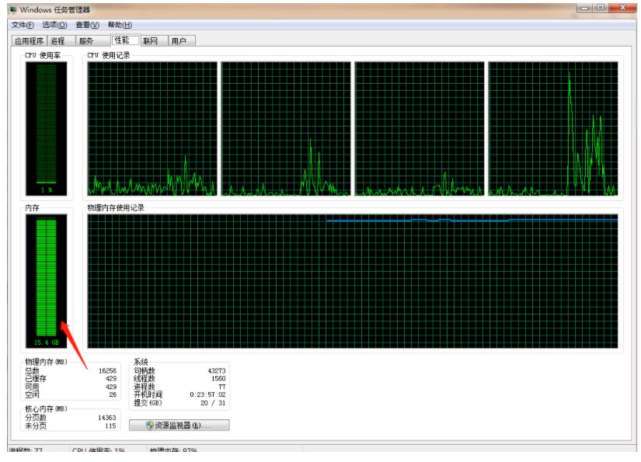Click the Task Manager title bar icon
Image resolution: width=641 pixels, height=462 pixels.
coord(13,10)
